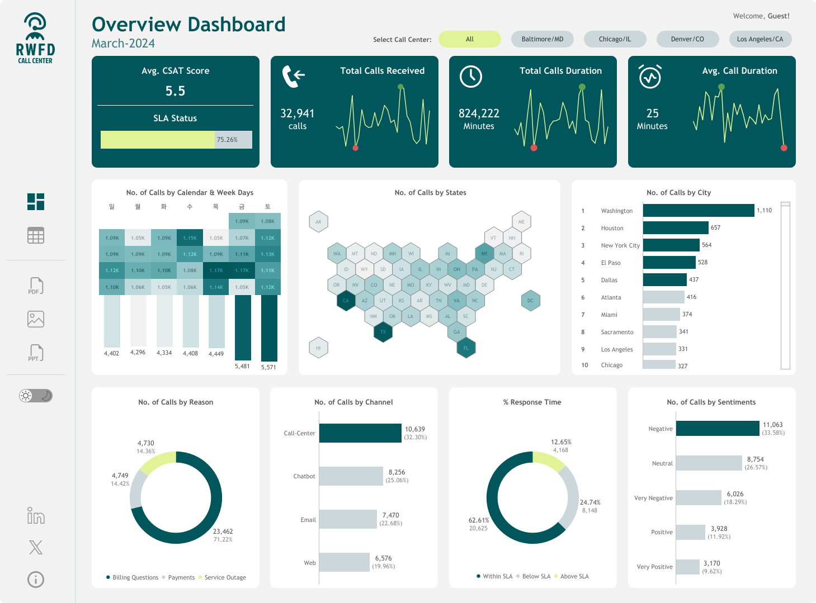
Task: Click the Billing Questions legend entry
Action: 133,577
